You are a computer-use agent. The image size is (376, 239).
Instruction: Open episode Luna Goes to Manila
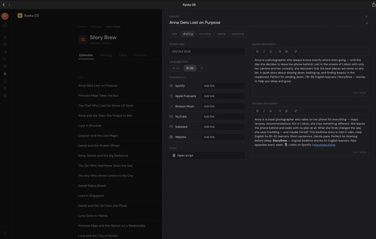click(x=93, y=216)
